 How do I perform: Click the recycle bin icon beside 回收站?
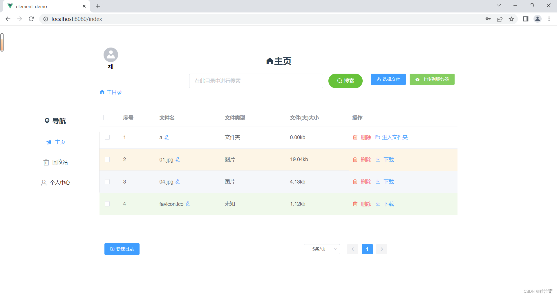pos(46,162)
